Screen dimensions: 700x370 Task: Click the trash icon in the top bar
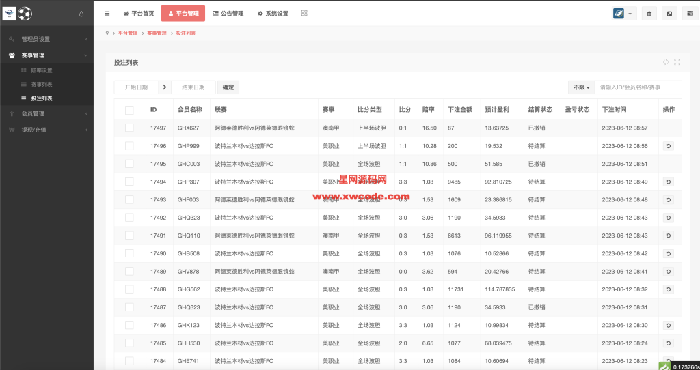pos(649,14)
